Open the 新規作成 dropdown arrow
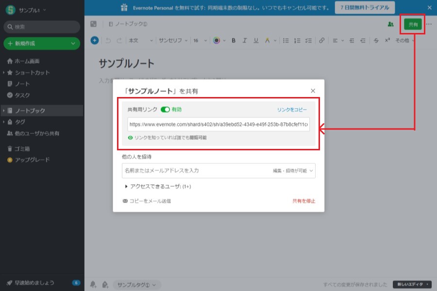This screenshot has height=291, width=437. coord(73,44)
